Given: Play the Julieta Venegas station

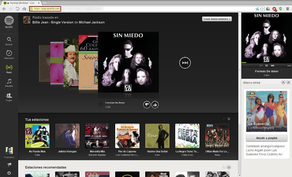Looking at the screenshot, I should coord(67,136).
